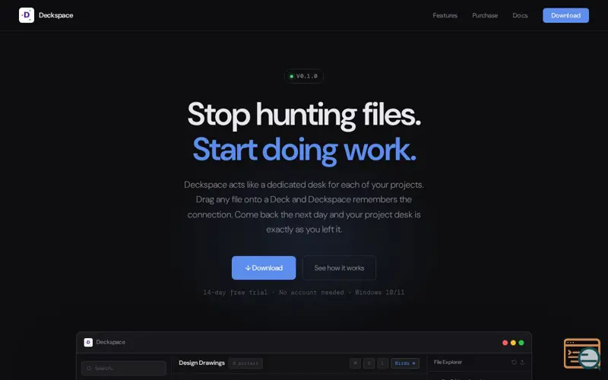Click the yellow window dot in the preview

click(x=513, y=343)
